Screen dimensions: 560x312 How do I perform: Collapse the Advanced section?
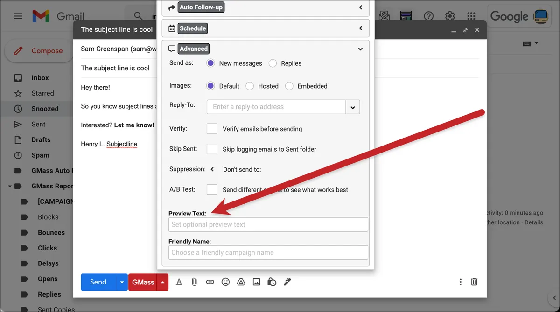(x=360, y=49)
